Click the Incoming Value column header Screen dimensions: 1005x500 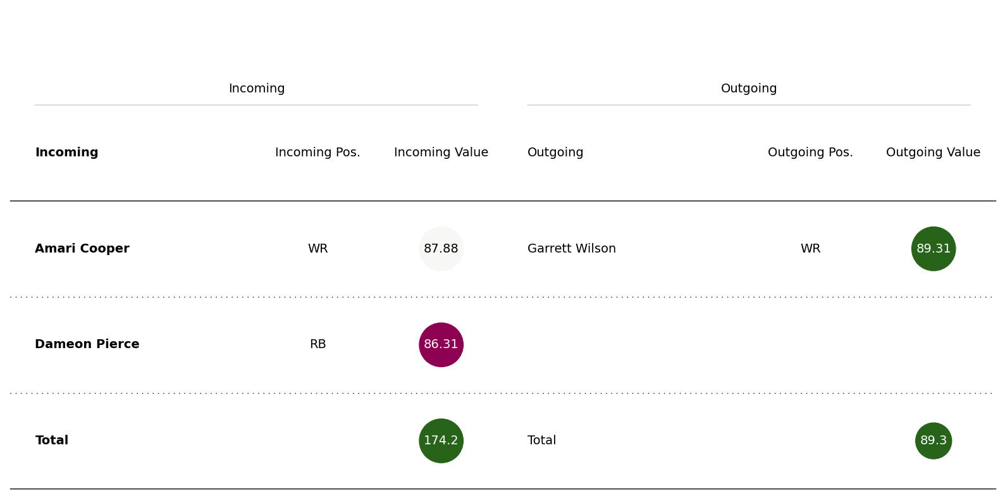[441, 153]
